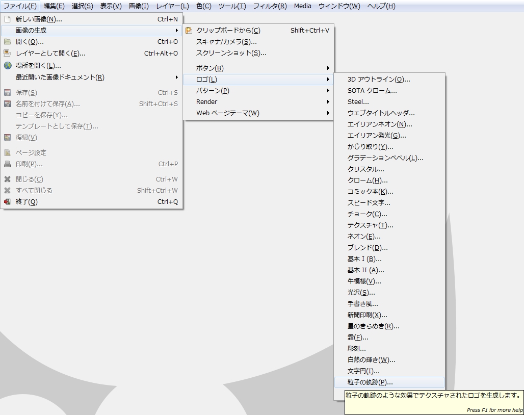This screenshot has width=524, height=415.
Task: Select エイリアンネオン(N)... logo
Action: pos(389,124)
